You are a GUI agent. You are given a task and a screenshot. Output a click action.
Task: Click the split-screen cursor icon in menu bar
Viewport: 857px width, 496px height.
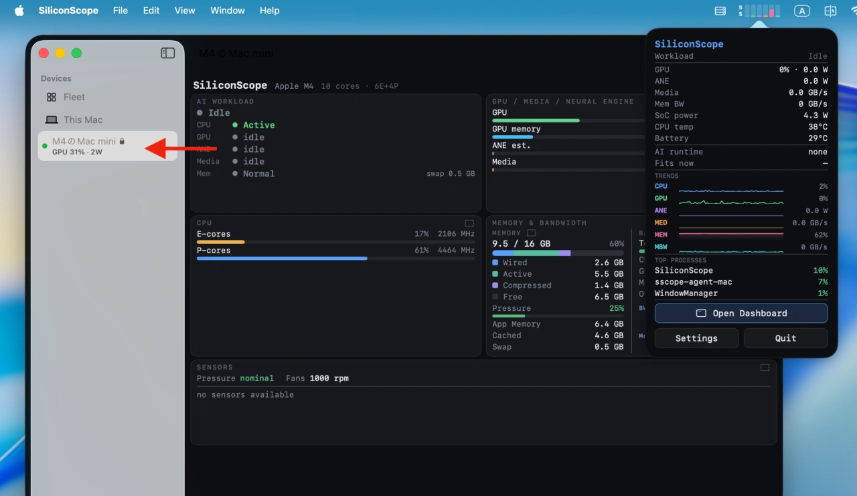coord(830,11)
